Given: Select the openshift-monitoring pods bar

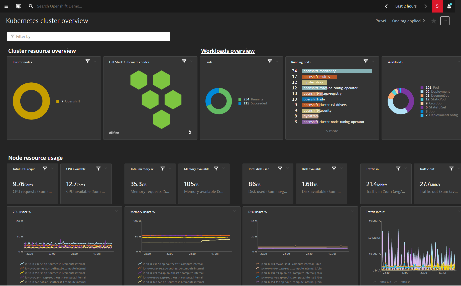Looking at the screenshot, I should (x=337, y=71).
